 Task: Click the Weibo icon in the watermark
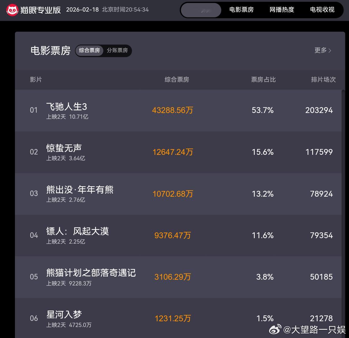[275, 330]
